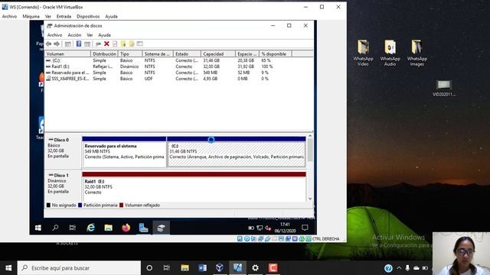Sort by the Volumen column header
Screen dimensions: 490x275
click(x=67, y=54)
